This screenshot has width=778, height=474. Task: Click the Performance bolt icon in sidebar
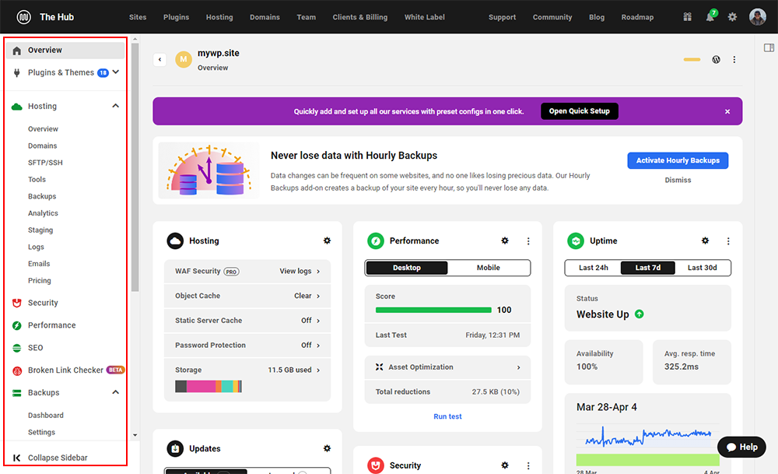pyautogui.click(x=17, y=325)
